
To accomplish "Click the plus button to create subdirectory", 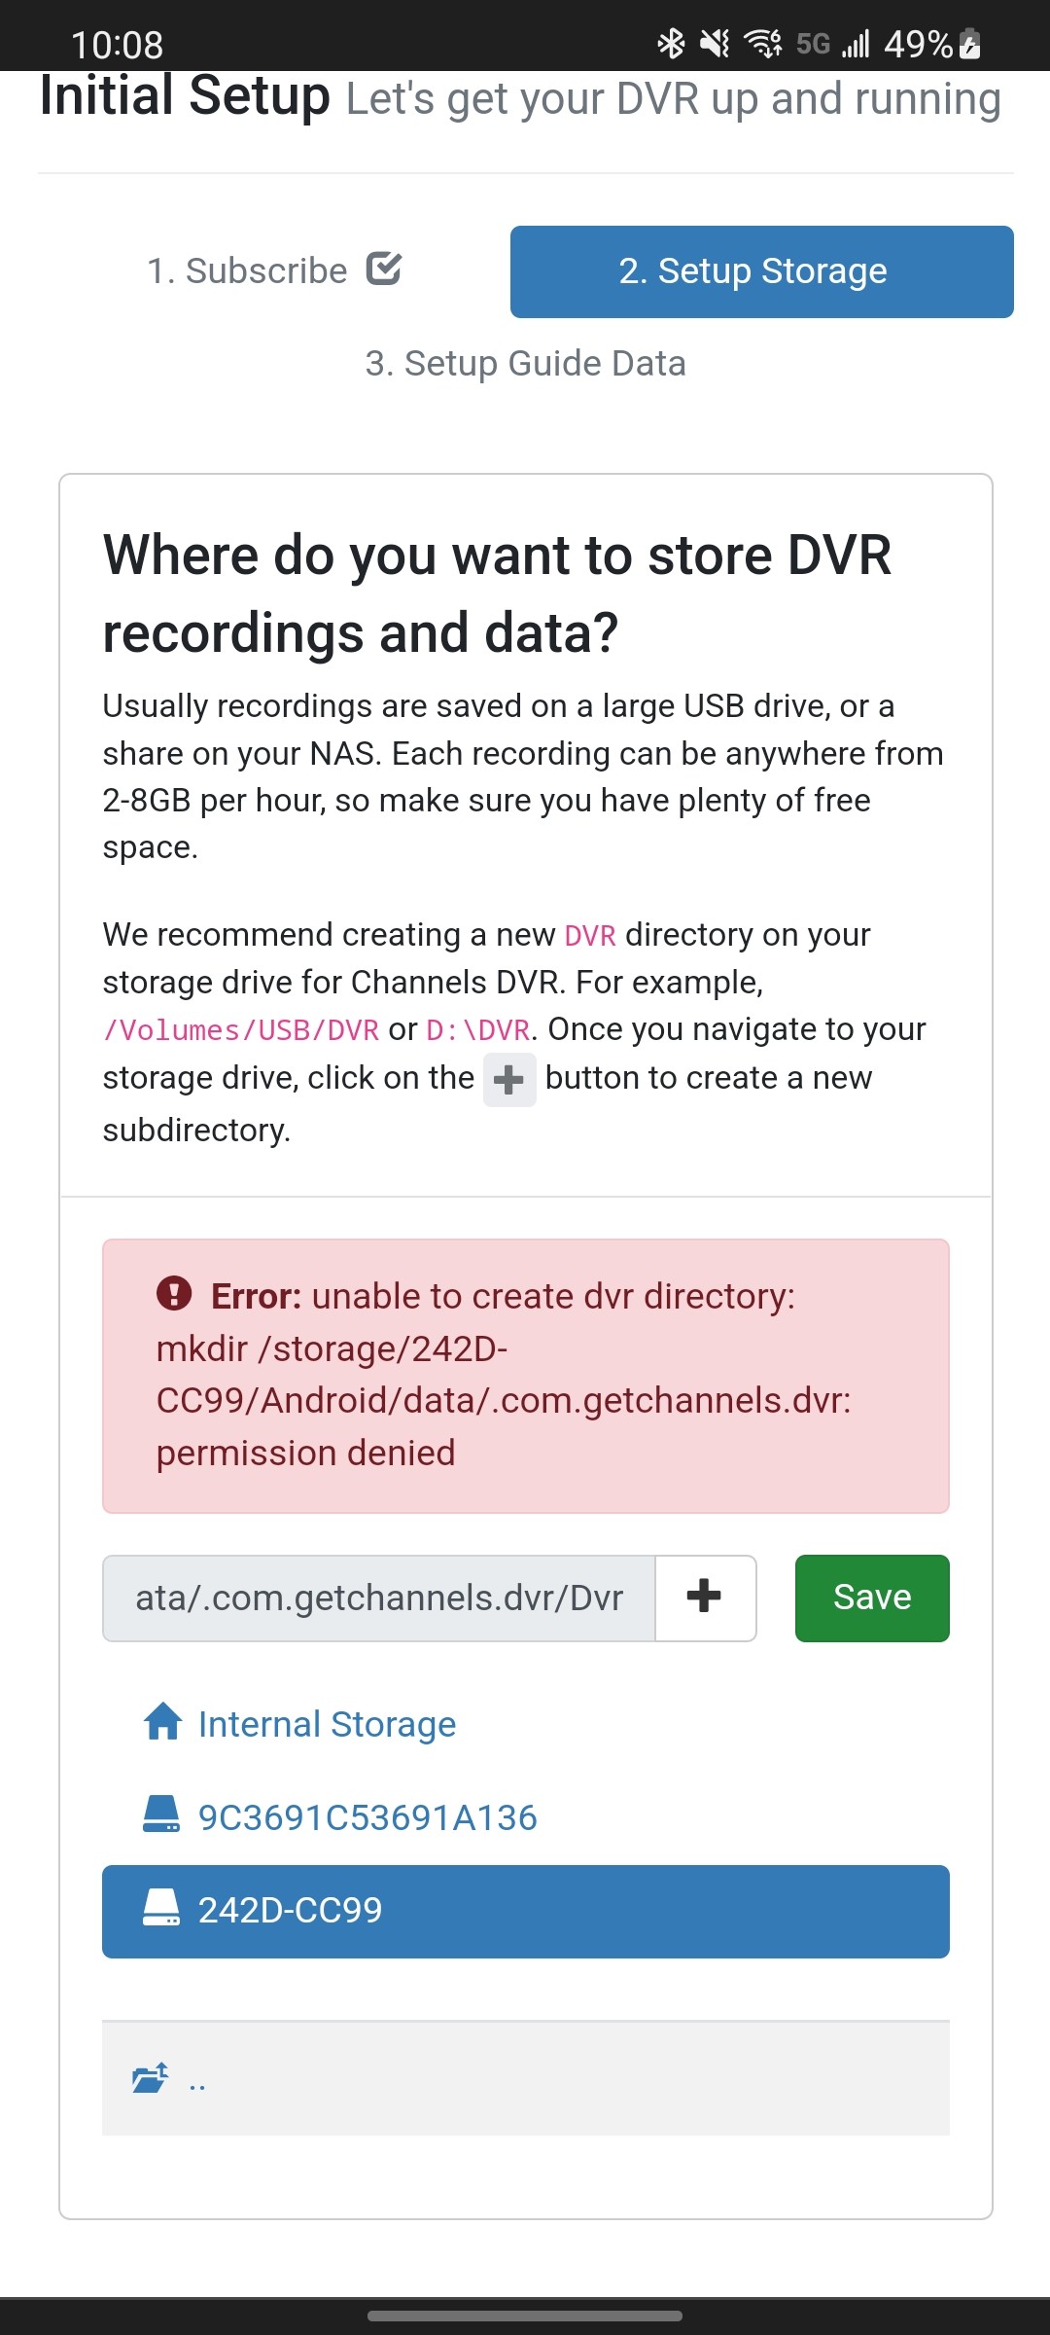I will coord(705,1598).
